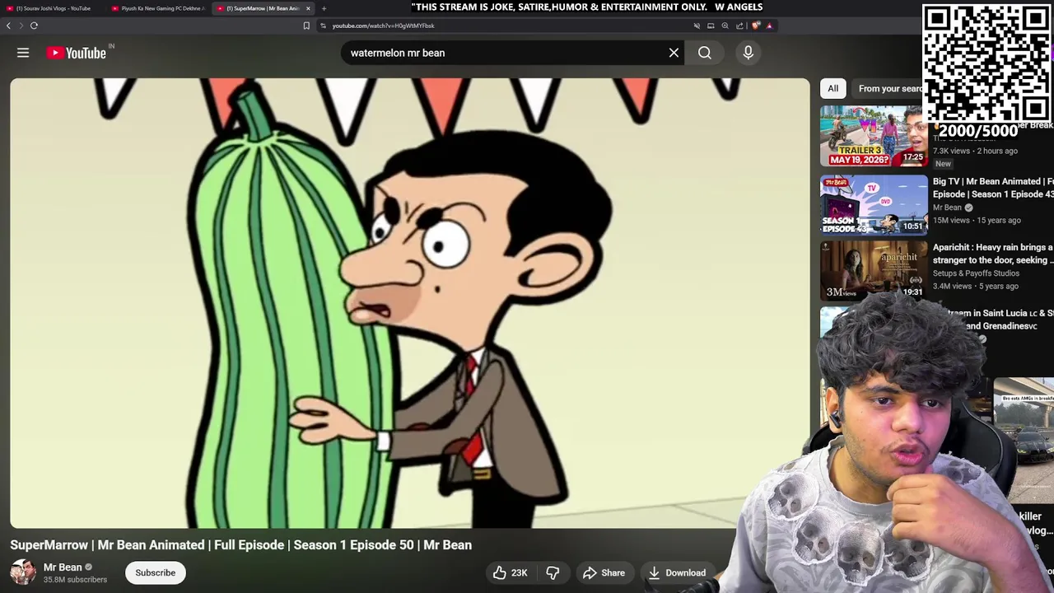Go to the YouTube home logo
The image size is (1054, 593).
point(76,53)
